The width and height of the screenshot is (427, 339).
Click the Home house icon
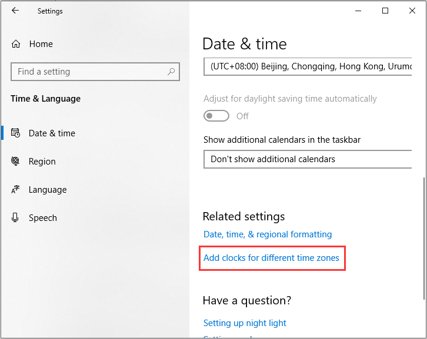pos(16,44)
